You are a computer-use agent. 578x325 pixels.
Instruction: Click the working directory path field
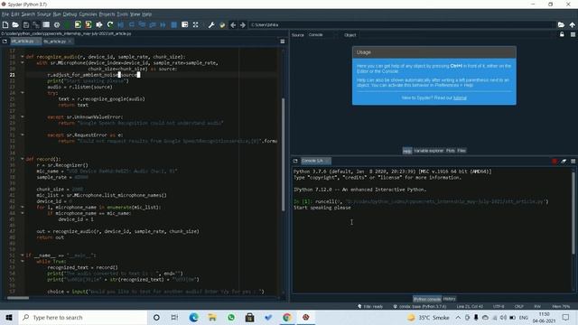click(402, 24)
